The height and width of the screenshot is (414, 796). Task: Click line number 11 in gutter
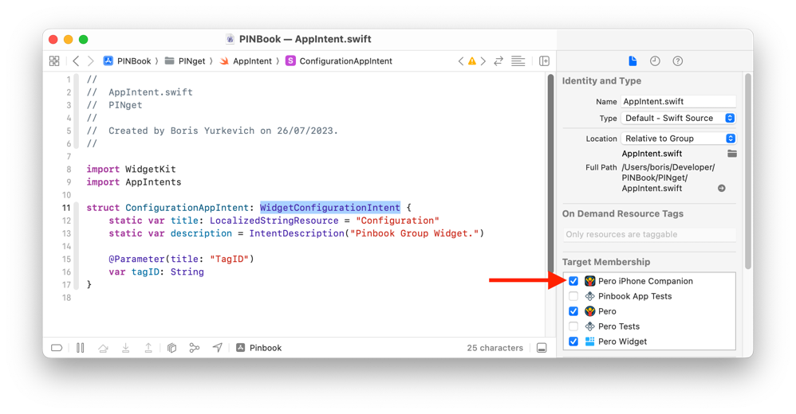(66, 208)
